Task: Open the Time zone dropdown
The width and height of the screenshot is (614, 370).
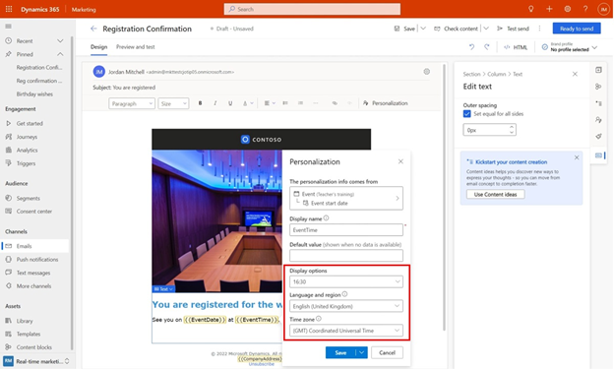Action: point(346,331)
